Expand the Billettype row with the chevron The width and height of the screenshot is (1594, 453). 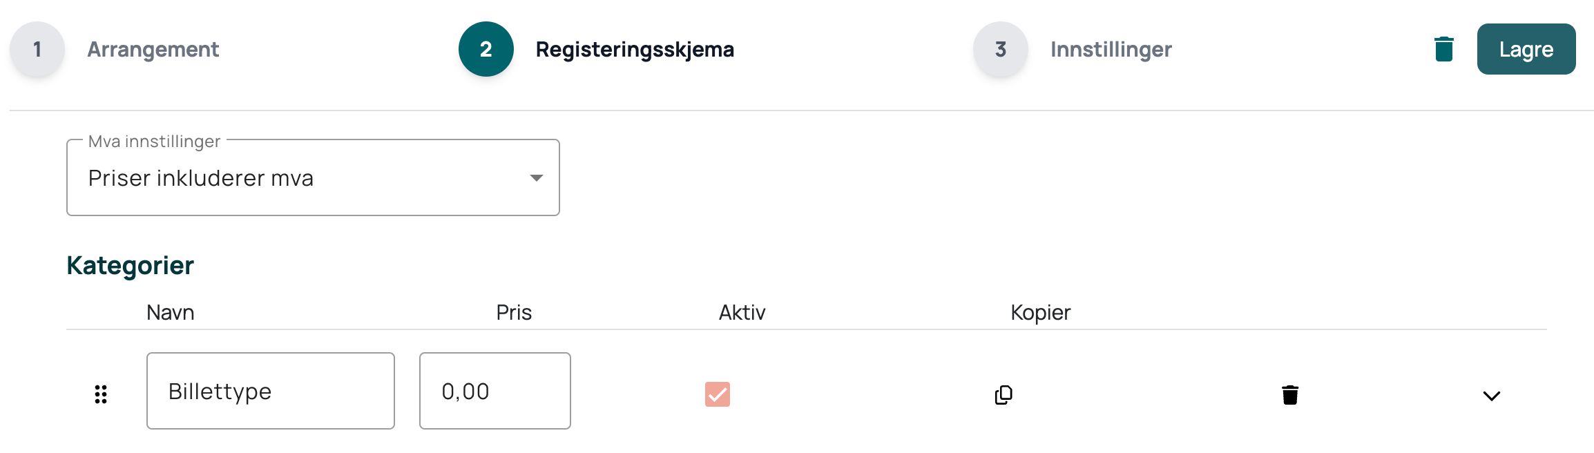[x=1492, y=396]
